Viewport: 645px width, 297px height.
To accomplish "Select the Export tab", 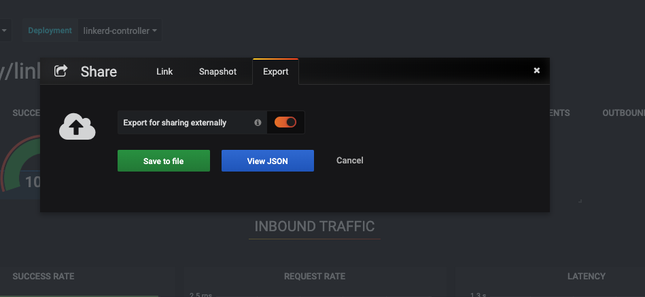I will pos(276,71).
